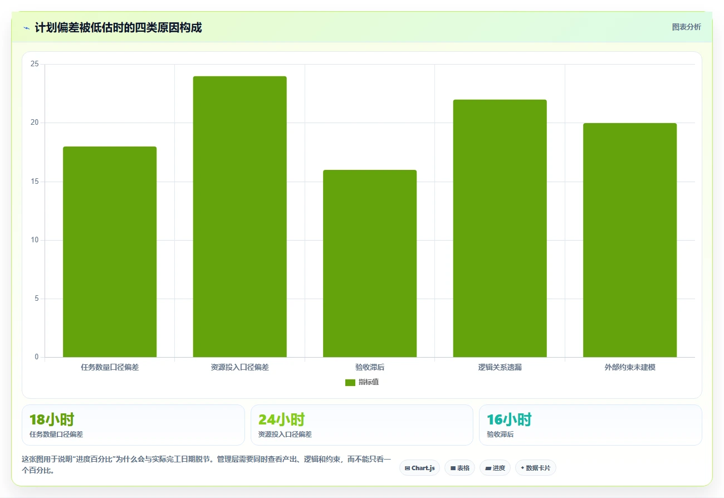Viewport: 724px width, 498px height.
Task: Click the 资源投入口径偏差 axis label
Action: pos(239,368)
